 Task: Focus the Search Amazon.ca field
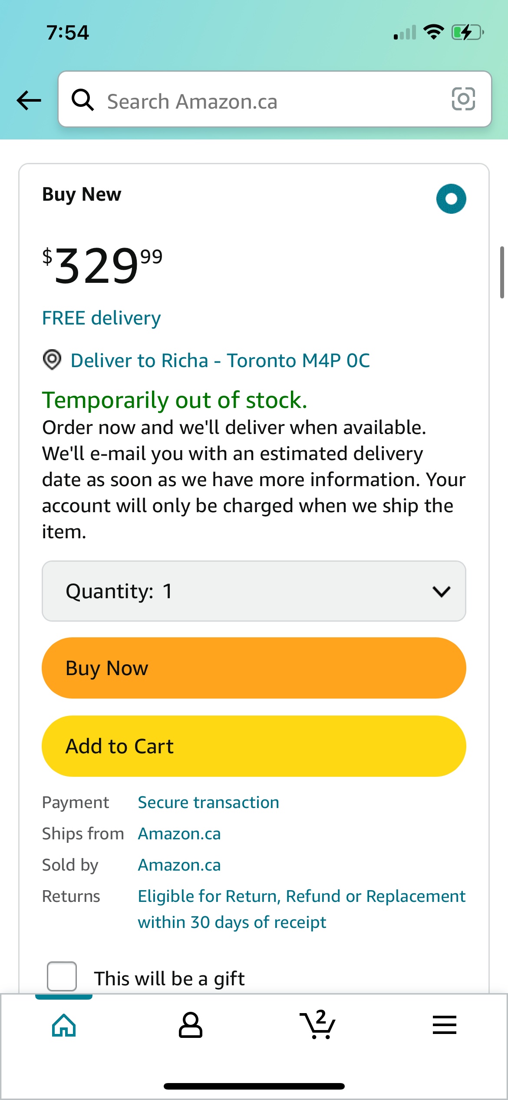269,101
